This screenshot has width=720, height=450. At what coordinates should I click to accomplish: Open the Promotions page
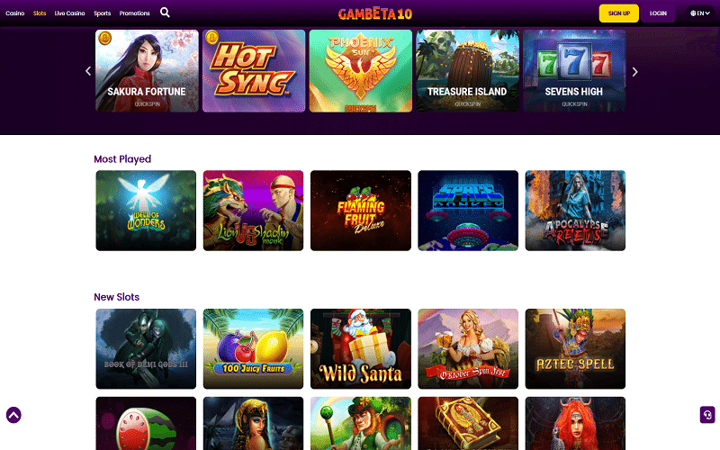coord(134,13)
